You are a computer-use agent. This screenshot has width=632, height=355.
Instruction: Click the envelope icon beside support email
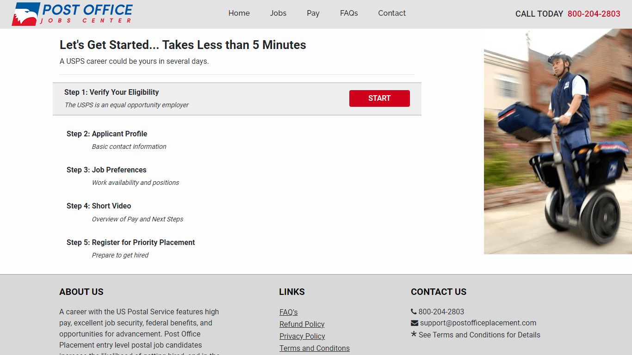[x=415, y=323]
